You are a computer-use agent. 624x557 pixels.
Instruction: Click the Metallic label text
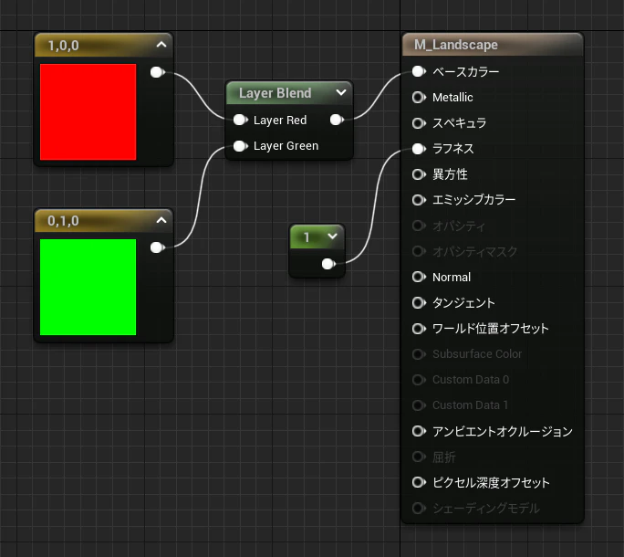click(x=452, y=97)
